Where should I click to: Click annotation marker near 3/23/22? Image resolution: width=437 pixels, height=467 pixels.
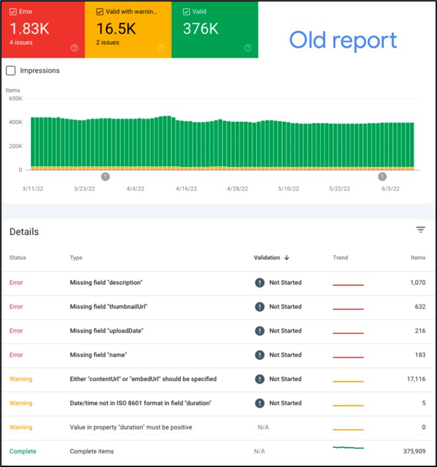[x=105, y=177]
